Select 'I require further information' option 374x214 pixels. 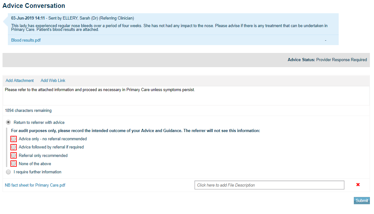(x=8, y=172)
